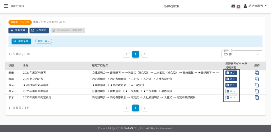Click the 応募者検索 search field
The image size is (271, 132).
coord(195,6)
